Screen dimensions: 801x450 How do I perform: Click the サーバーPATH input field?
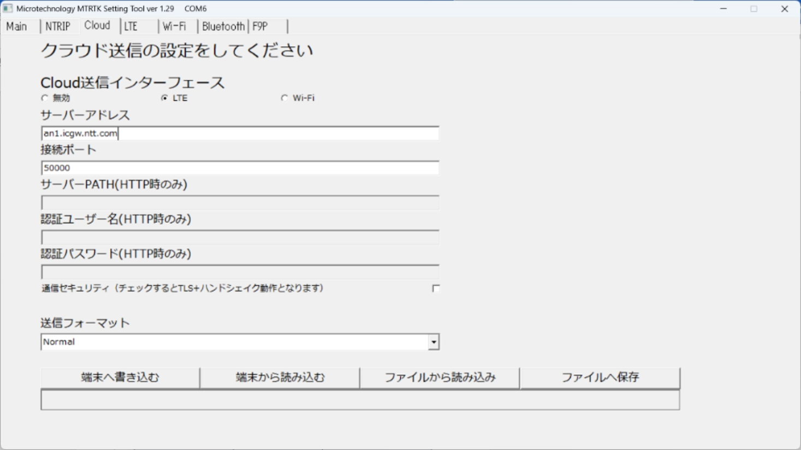[x=240, y=202]
